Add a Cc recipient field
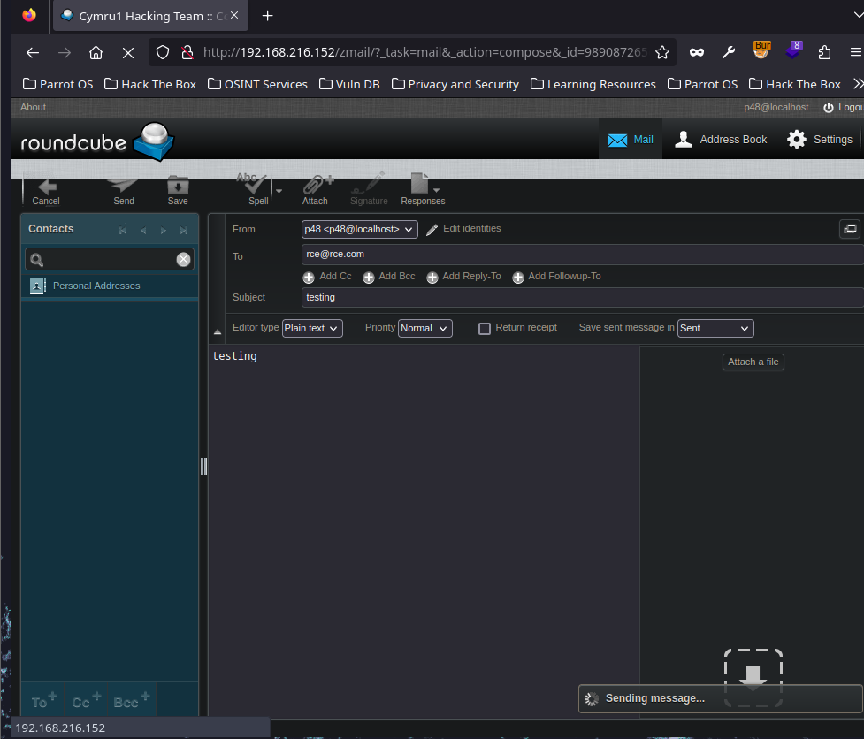The height and width of the screenshot is (739, 864). click(327, 277)
